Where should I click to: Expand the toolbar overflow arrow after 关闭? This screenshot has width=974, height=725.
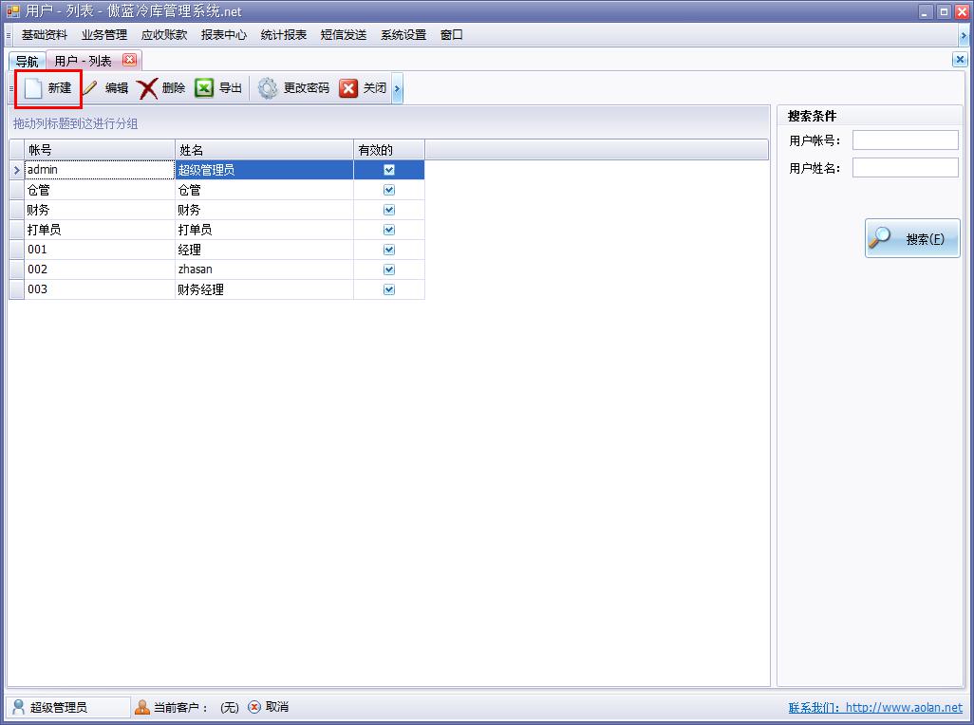398,89
